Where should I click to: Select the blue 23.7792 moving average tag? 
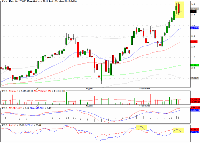[x=195, y=28]
